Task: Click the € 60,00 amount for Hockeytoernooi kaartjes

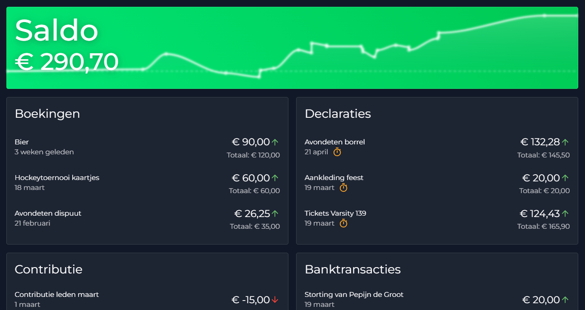Action: click(251, 178)
